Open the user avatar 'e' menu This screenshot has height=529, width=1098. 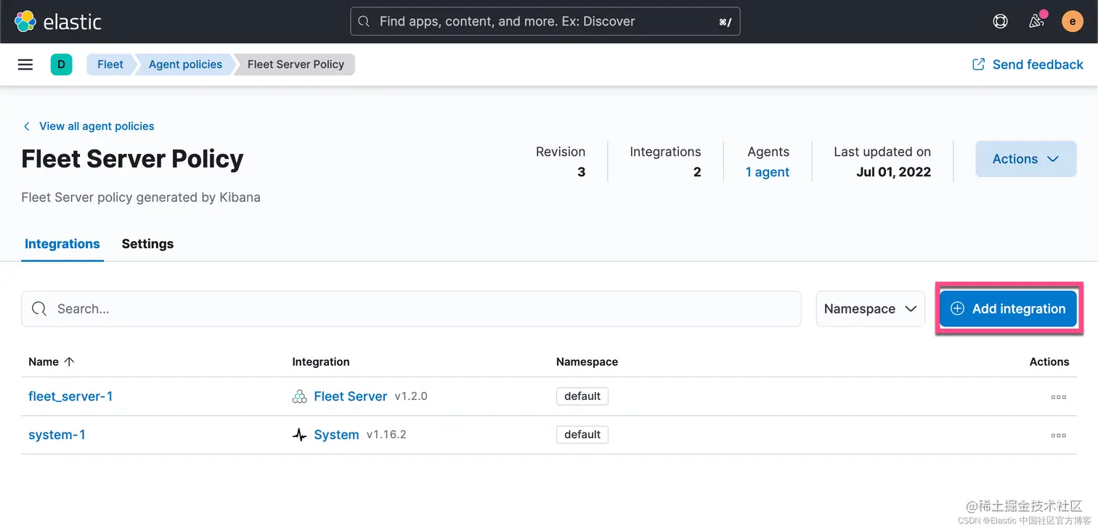click(1073, 21)
